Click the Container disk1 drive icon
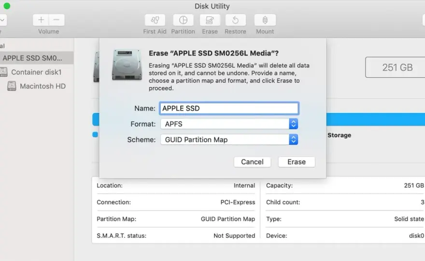 pos(3,72)
